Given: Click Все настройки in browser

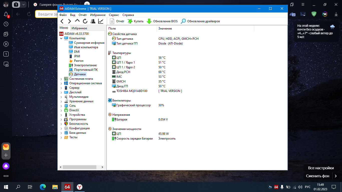Looking at the screenshot, I should click(321, 168).
